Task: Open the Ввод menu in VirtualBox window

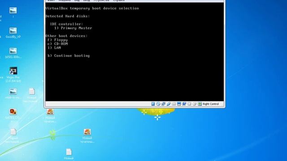Action: coord(87,1)
